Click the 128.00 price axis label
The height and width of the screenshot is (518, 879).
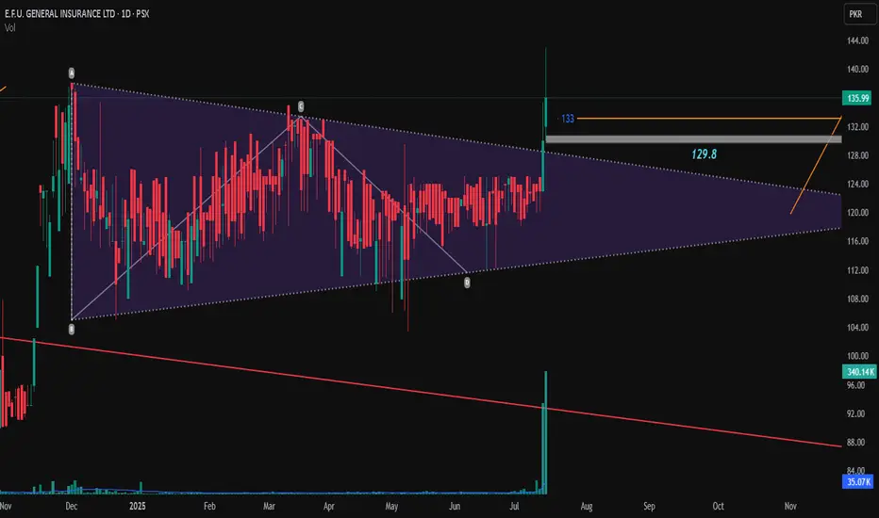tap(857, 155)
